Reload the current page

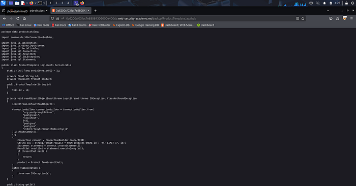pos(18,18)
